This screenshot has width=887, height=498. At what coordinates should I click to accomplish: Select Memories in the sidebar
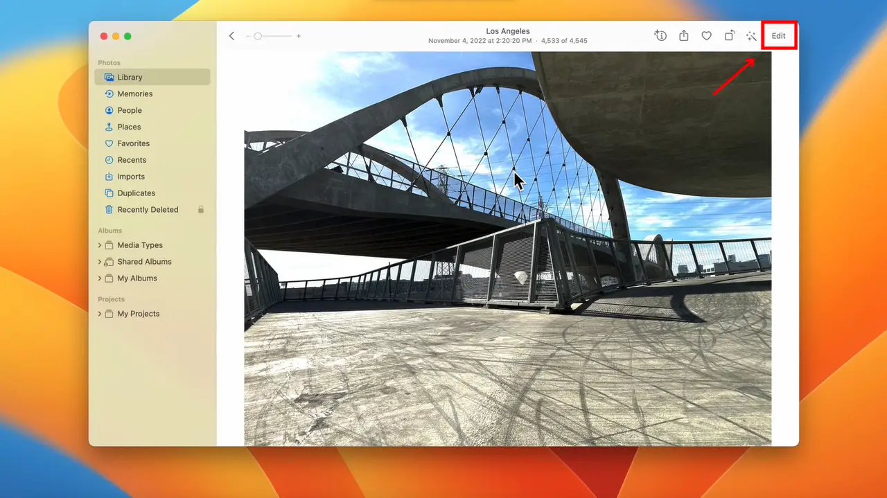pos(133,94)
